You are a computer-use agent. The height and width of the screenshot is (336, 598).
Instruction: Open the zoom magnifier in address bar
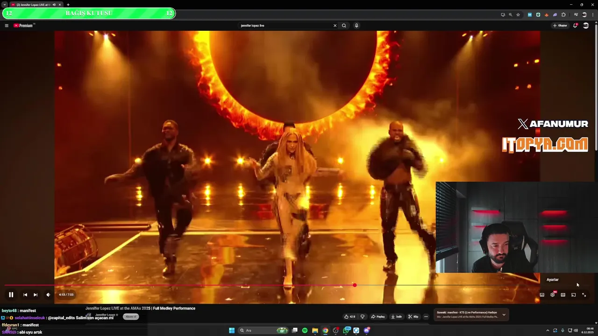510,14
